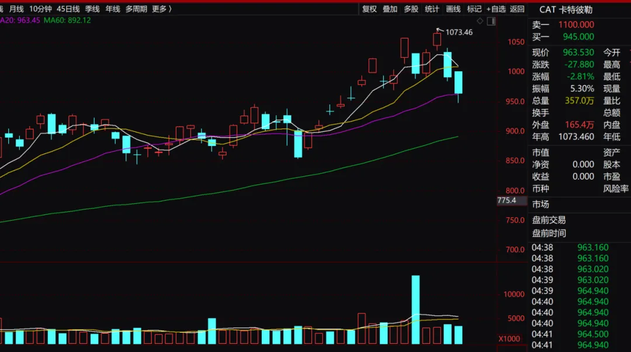Click the 统计 statistics button
Viewport: 631px width, 352px height.
pyautogui.click(x=432, y=9)
